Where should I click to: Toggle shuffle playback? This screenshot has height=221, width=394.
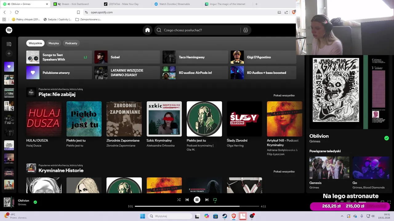click(179, 200)
